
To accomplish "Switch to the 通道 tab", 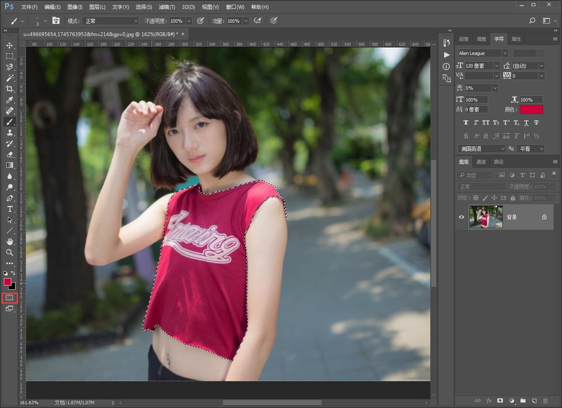I will 481,162.
